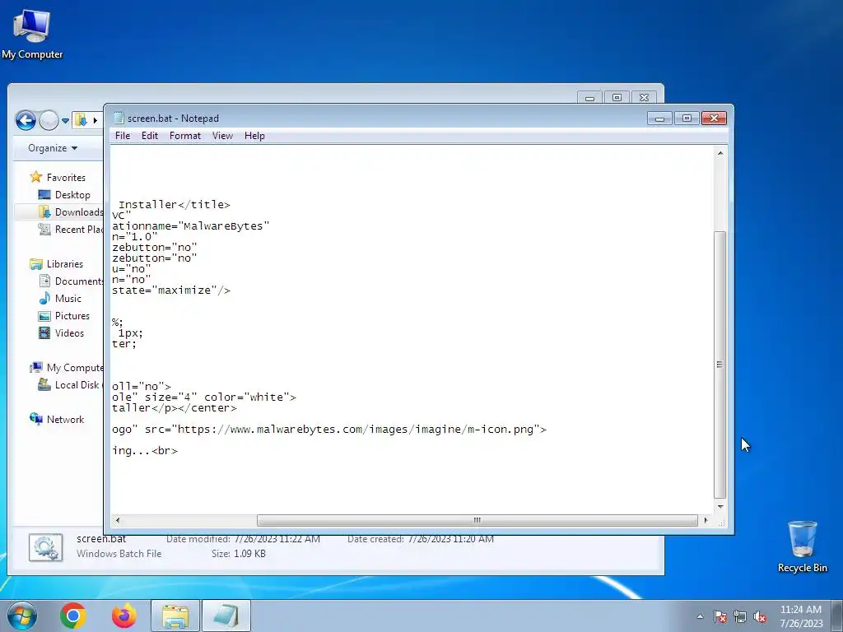Click the Action Center flag tray icon
The height and width of the screenshot is (632, 843).
(x=720, y=617)
